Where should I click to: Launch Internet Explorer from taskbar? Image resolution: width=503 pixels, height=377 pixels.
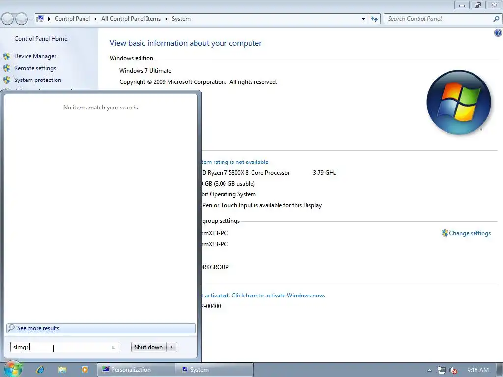click(x=40, y=370)
